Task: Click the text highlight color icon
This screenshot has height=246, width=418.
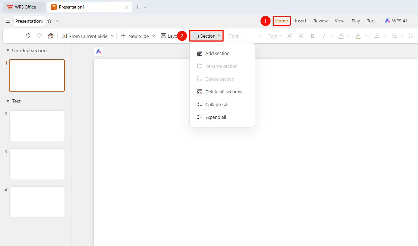Action: click(x=358, y=36)
